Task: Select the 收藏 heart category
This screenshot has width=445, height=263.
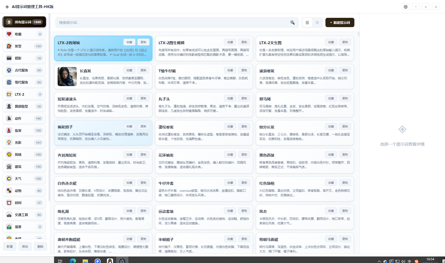Action: 24,34
